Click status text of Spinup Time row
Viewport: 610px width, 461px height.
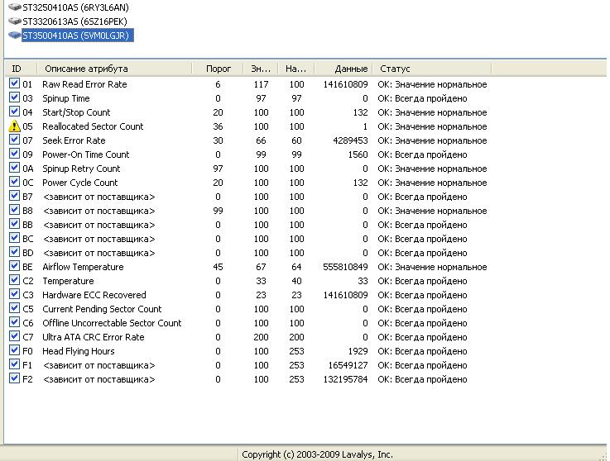coord(422,98)
